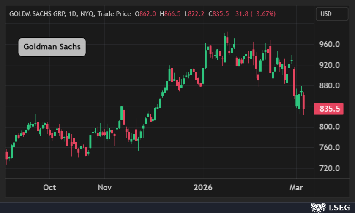355x213 pixels.
Task: Click the close value C835.5
Action: (x=218, y=14)
